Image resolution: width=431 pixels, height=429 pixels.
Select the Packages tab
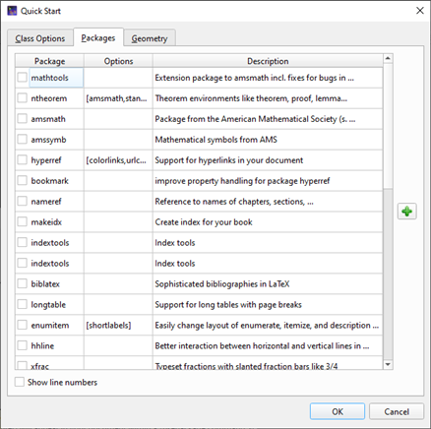98,37
